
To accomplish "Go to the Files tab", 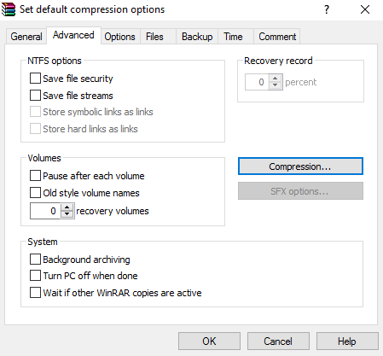I will 154,37.
